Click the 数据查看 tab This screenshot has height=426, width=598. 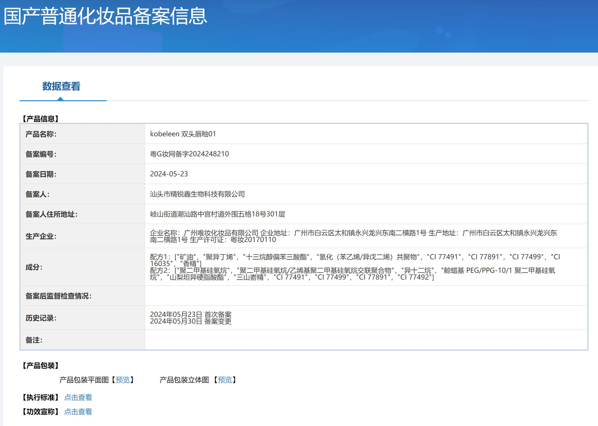pyautogui.click(x=61, y=86)
